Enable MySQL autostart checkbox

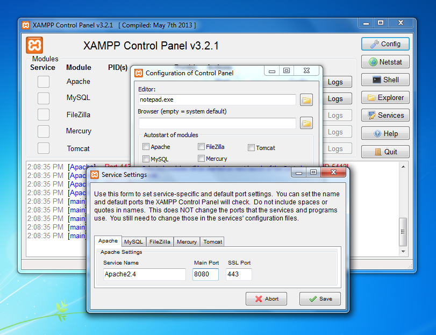146,159
